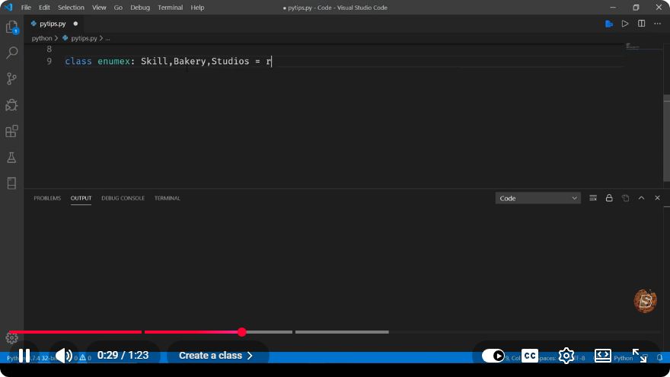The width and height of the screenshot is (670, 377).
Task: Toggle closed captions CC
Action: coord(530,356)
